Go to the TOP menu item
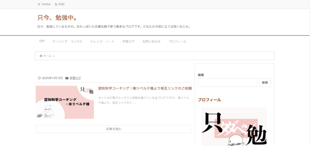310x146 pixels. pyautogui.click(x=42, y=41)
